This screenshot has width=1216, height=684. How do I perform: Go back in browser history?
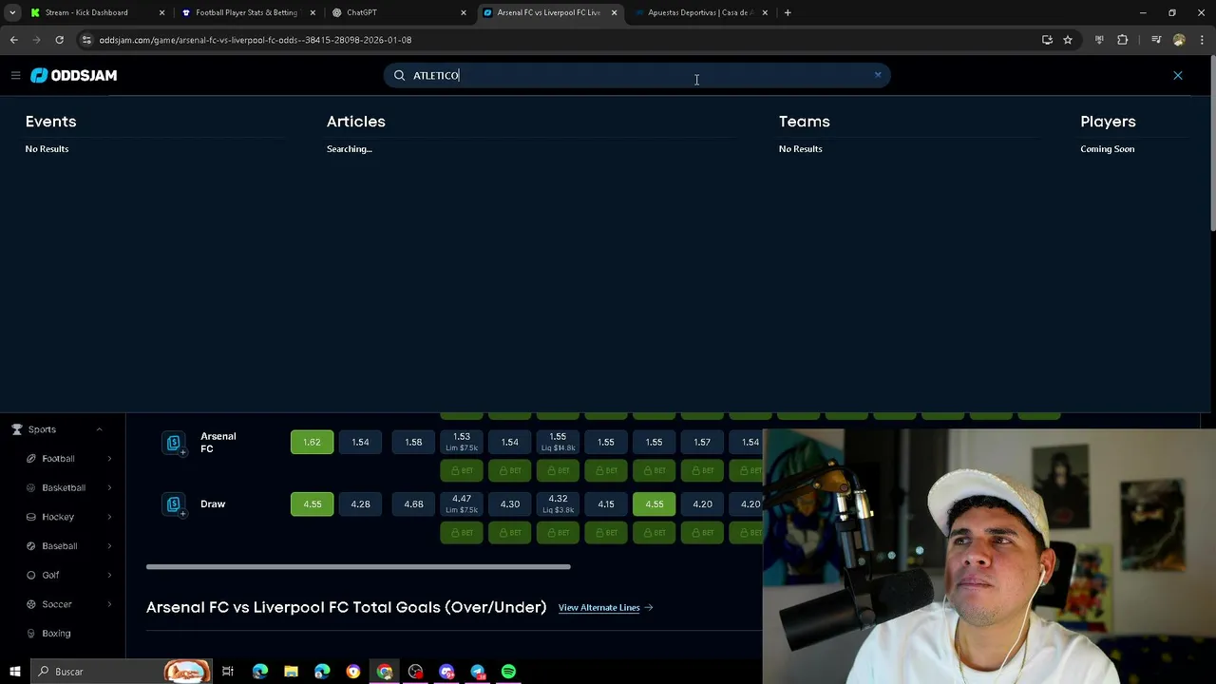(13, 40)
